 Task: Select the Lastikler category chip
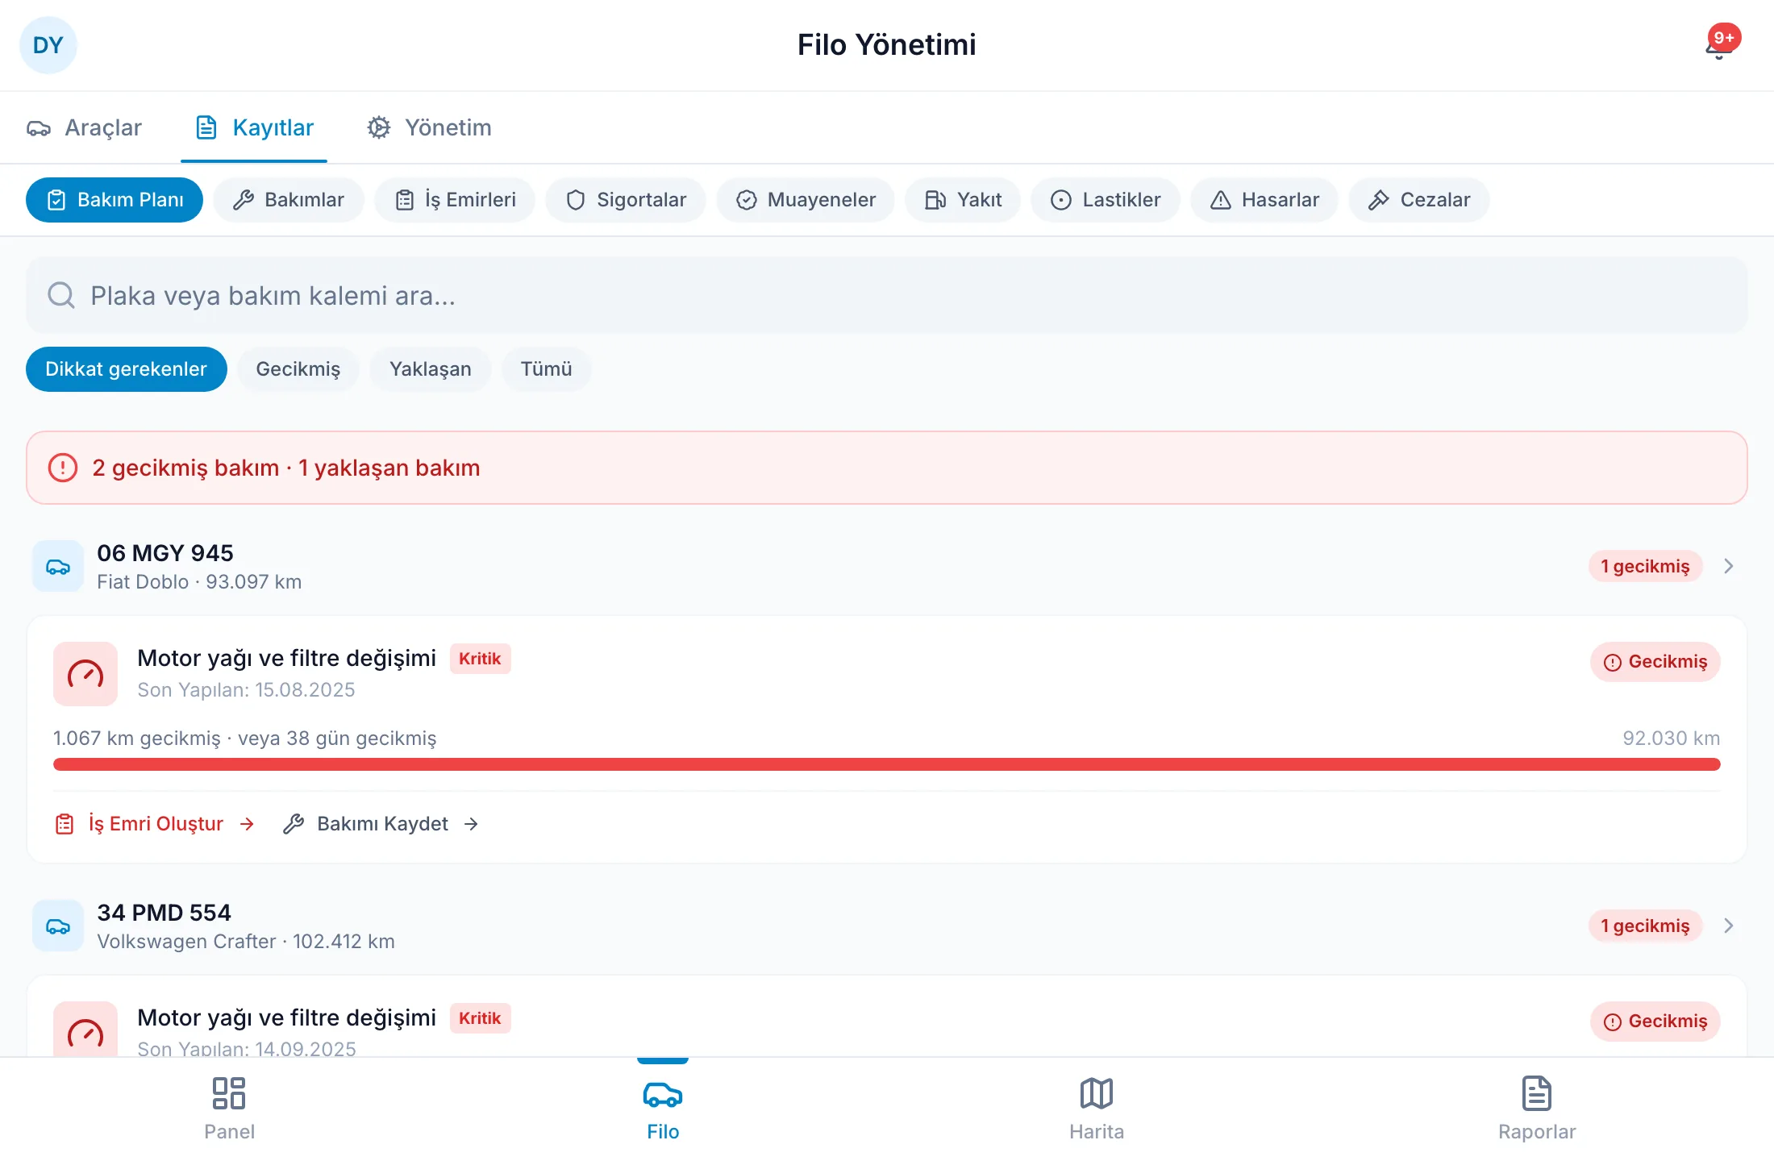coord(1106,200)
